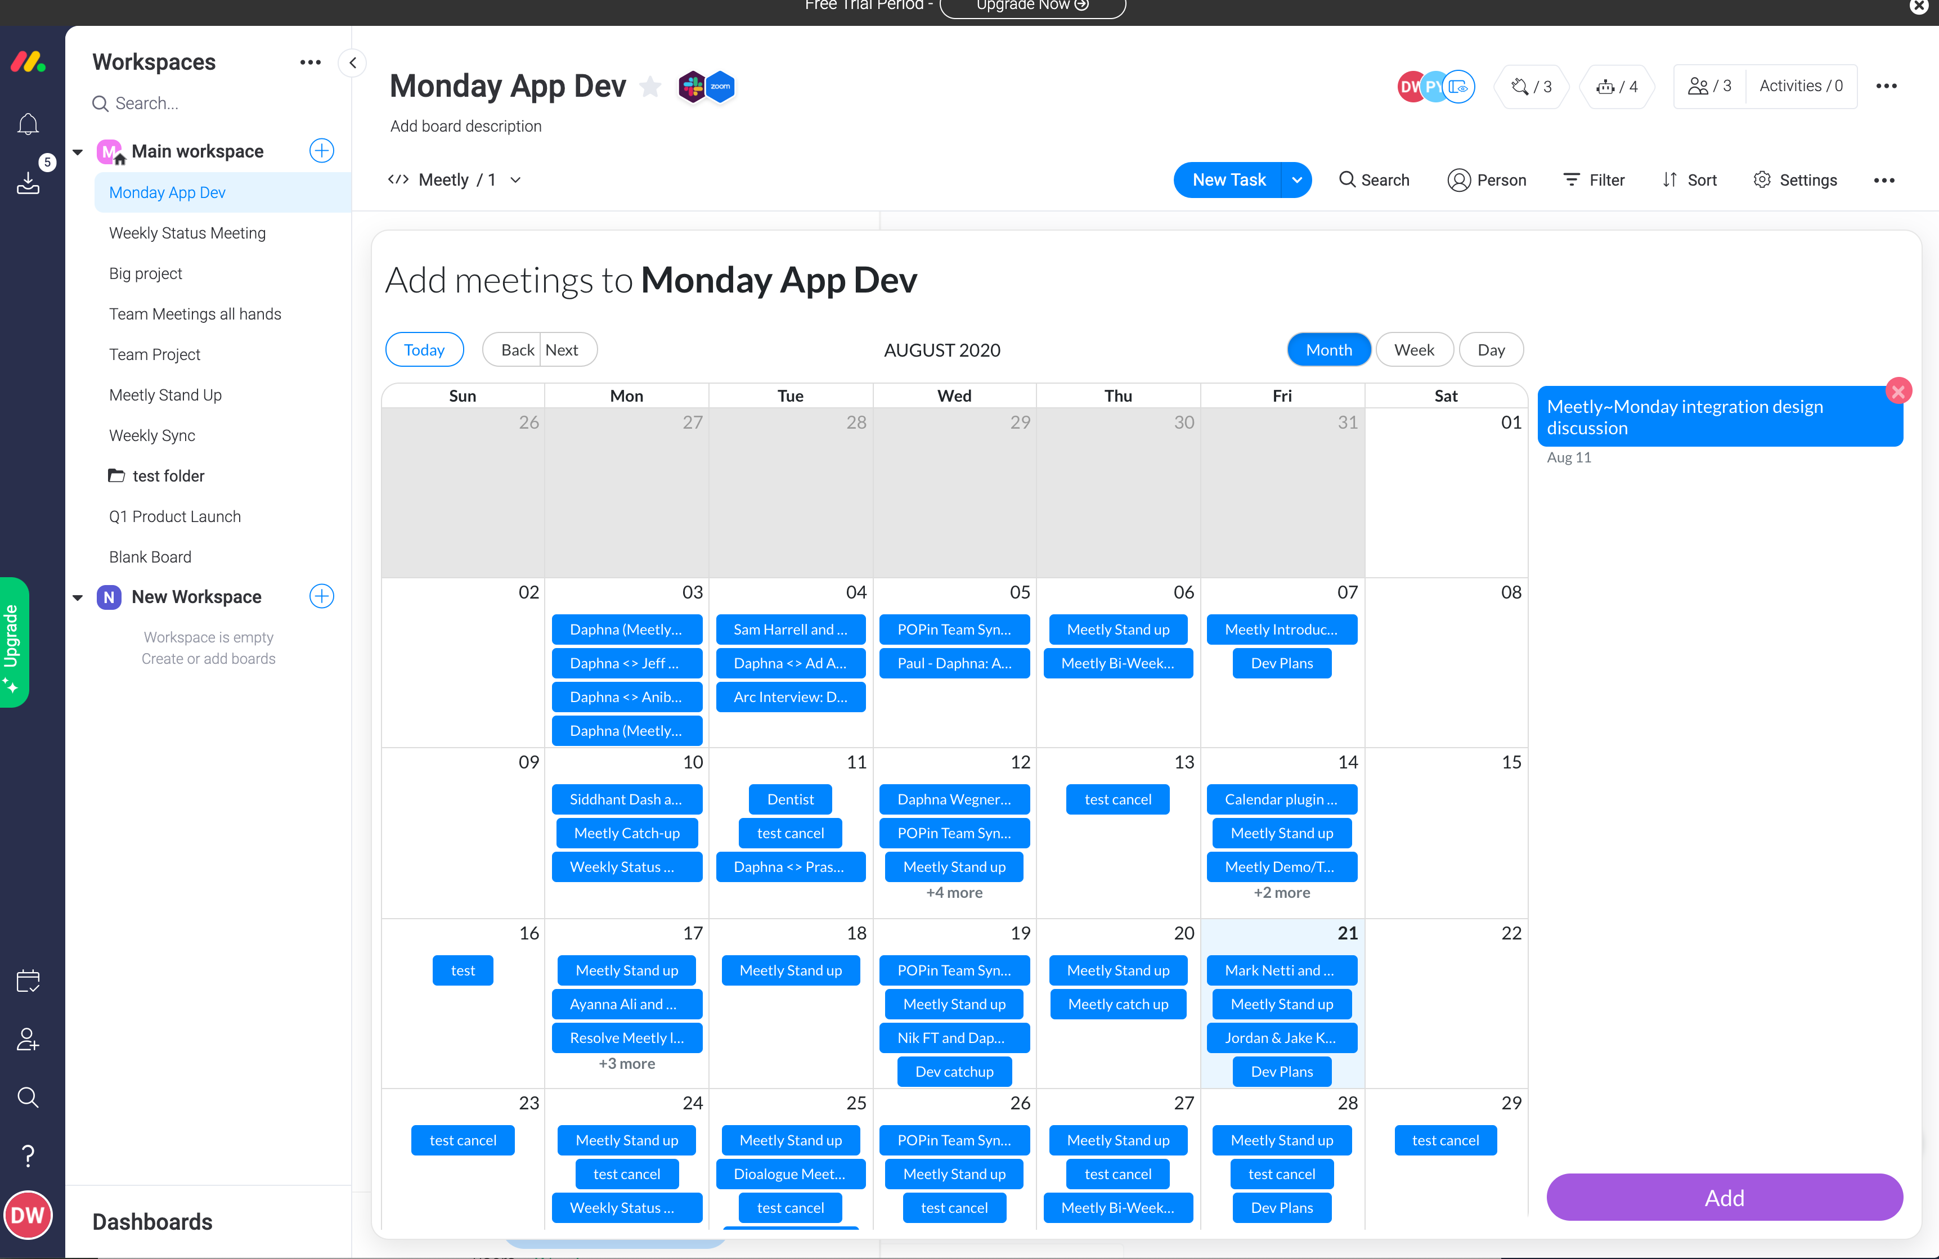
Task: Open My Work calendar icon in sidebar rail
Action: tap(28, 981)
